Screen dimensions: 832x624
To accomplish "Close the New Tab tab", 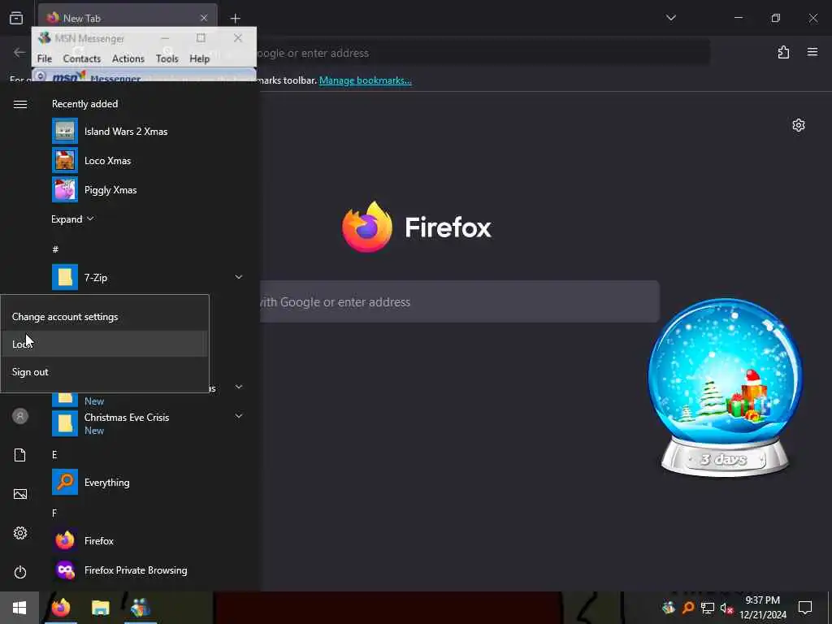I will [204, 18].
